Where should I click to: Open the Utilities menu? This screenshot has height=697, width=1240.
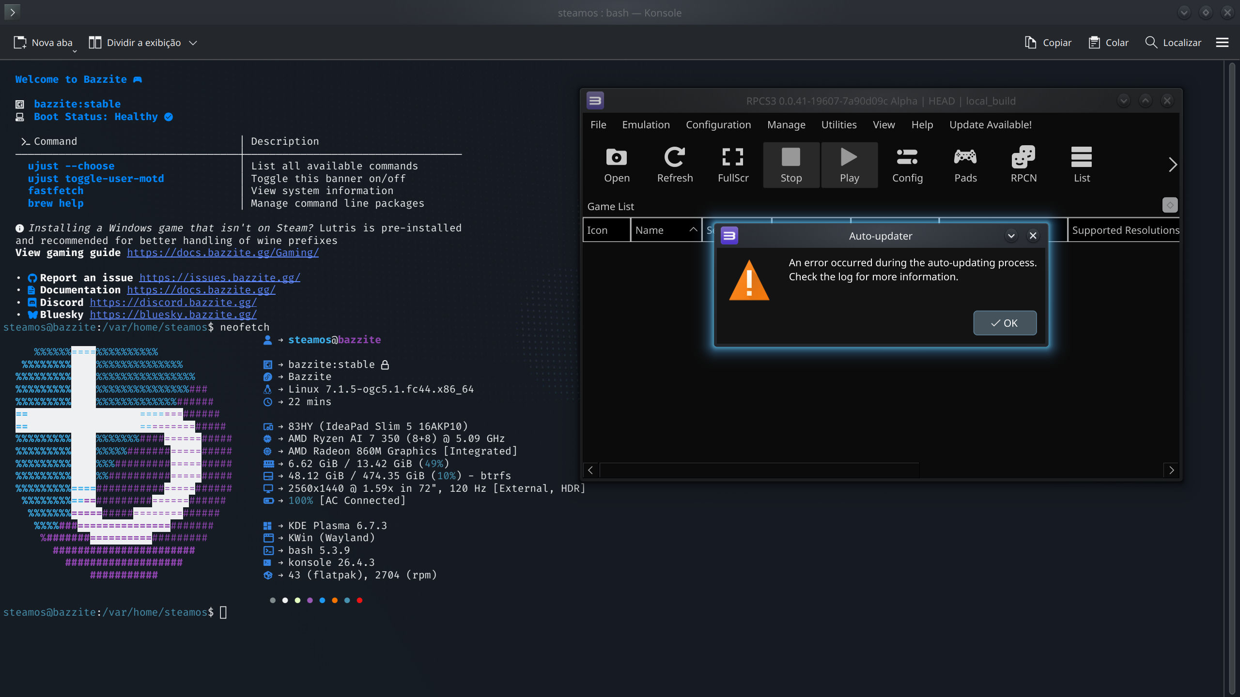click(x=839, y=124)
